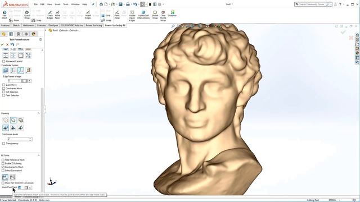Open the FeatureManager design tree tab
The height and width of the screenshot is (202, 360).
point(4,34)
